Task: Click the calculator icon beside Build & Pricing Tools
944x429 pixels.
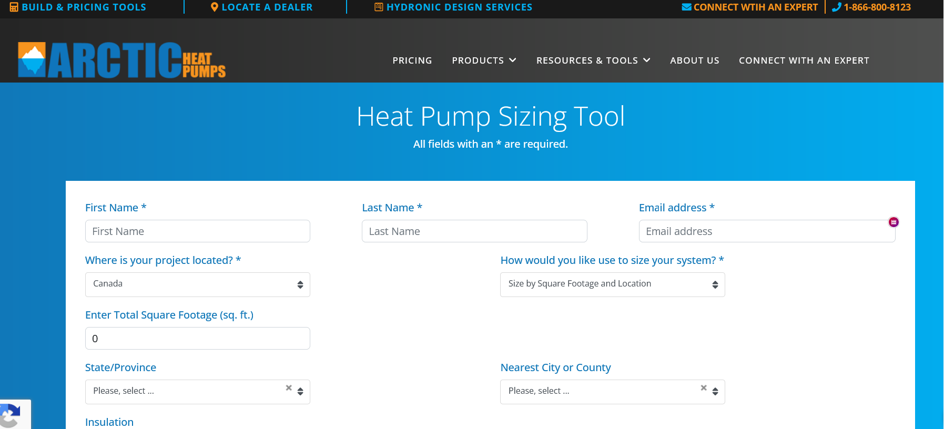Action: click(x=14, y=7)
